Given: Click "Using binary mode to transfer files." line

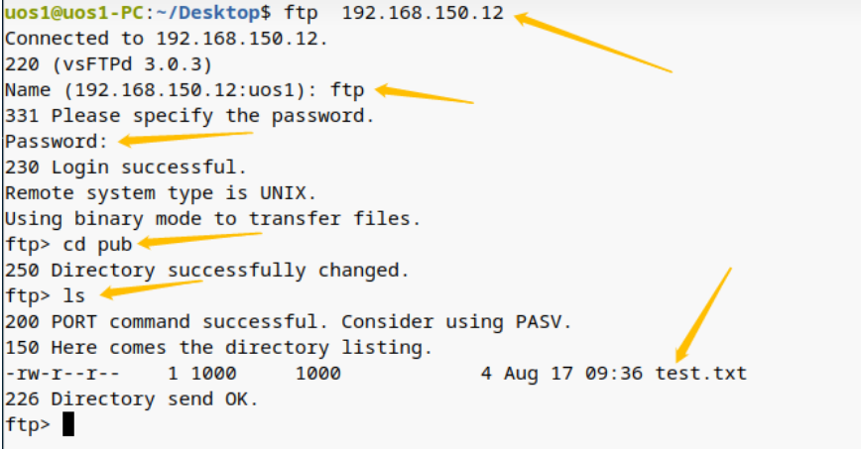Looking at the screenshot, I should click(212, 219).
